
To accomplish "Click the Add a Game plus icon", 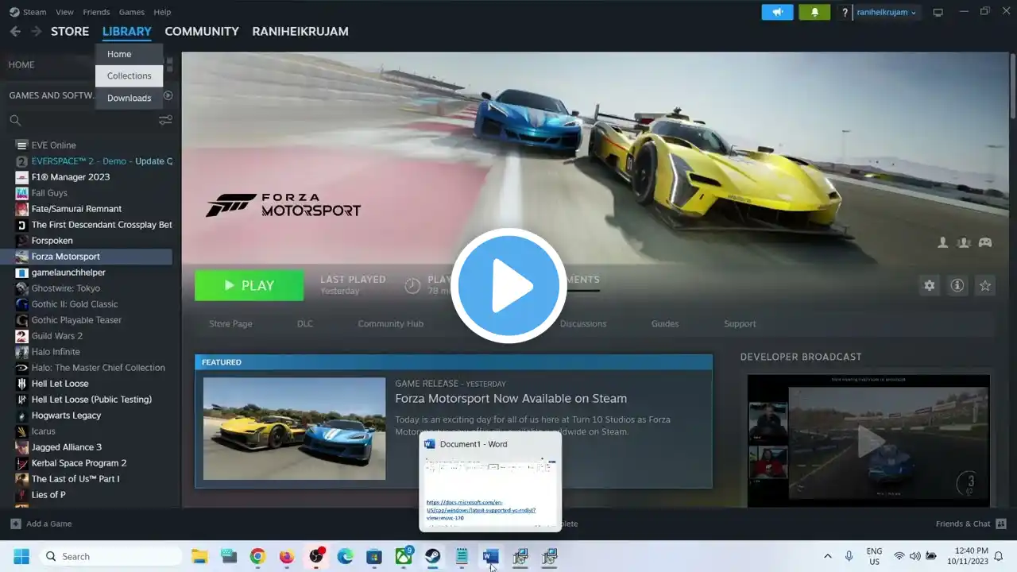I will click(15, 524).
